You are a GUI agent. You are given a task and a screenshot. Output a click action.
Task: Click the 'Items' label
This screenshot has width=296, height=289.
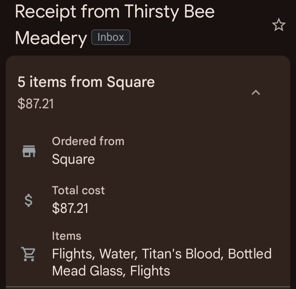pyautogui.click(x=67, y=236)
